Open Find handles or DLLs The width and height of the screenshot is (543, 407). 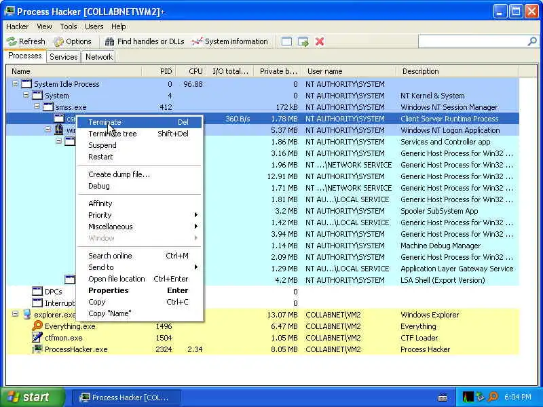click(145, 41)
